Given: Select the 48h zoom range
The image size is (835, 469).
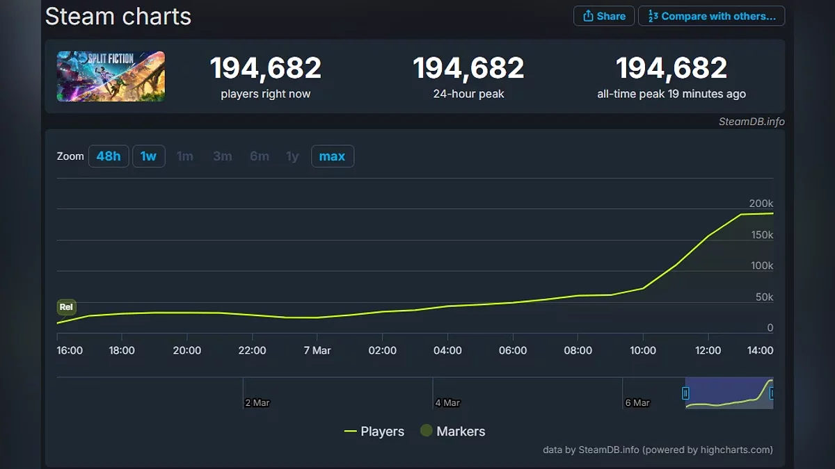Looking at the screenshot, I should pos(109,156).
